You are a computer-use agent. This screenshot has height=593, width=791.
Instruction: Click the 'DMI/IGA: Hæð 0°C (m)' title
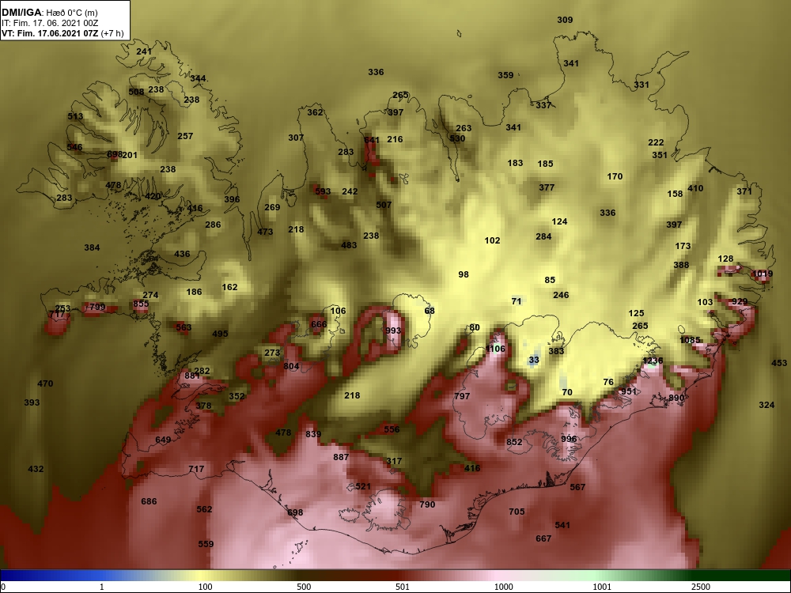pos(50,13)
